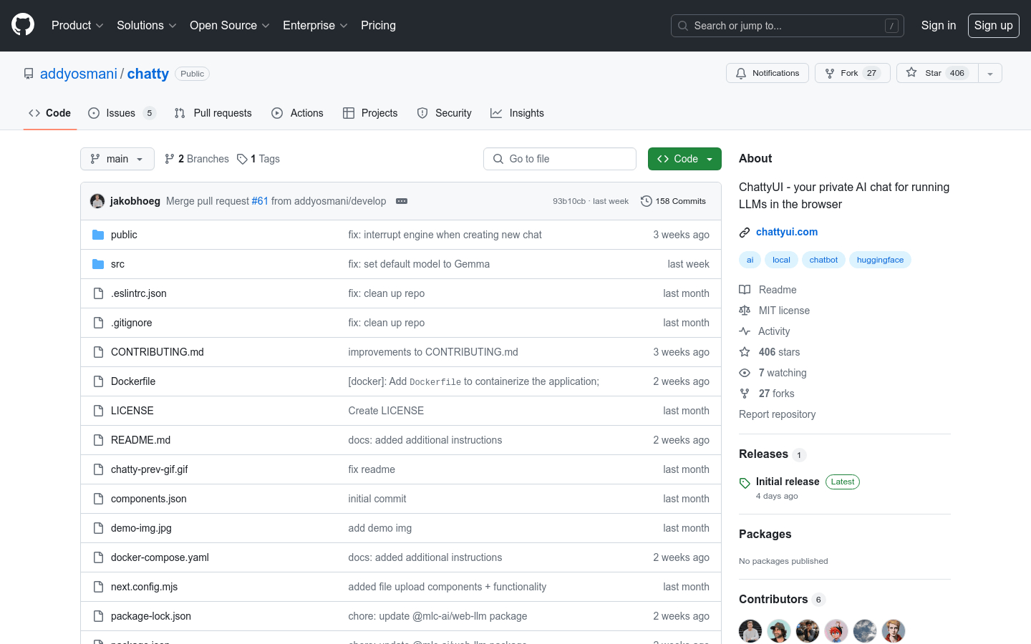Click the .eslintrc.json file icon
The image size is (1031, 644).
[x=98, y=293]
